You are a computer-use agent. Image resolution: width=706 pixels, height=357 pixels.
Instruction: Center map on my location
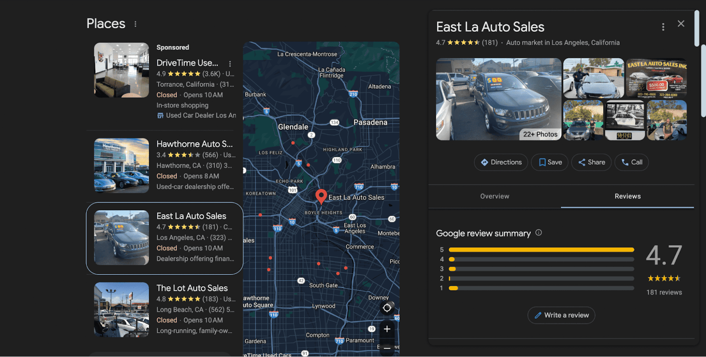(x=387, y=308)
